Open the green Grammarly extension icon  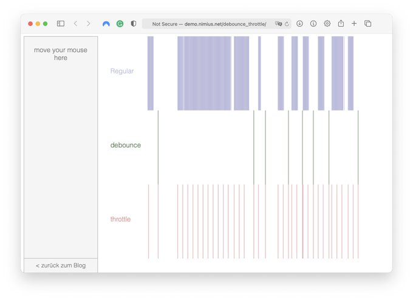120,24
